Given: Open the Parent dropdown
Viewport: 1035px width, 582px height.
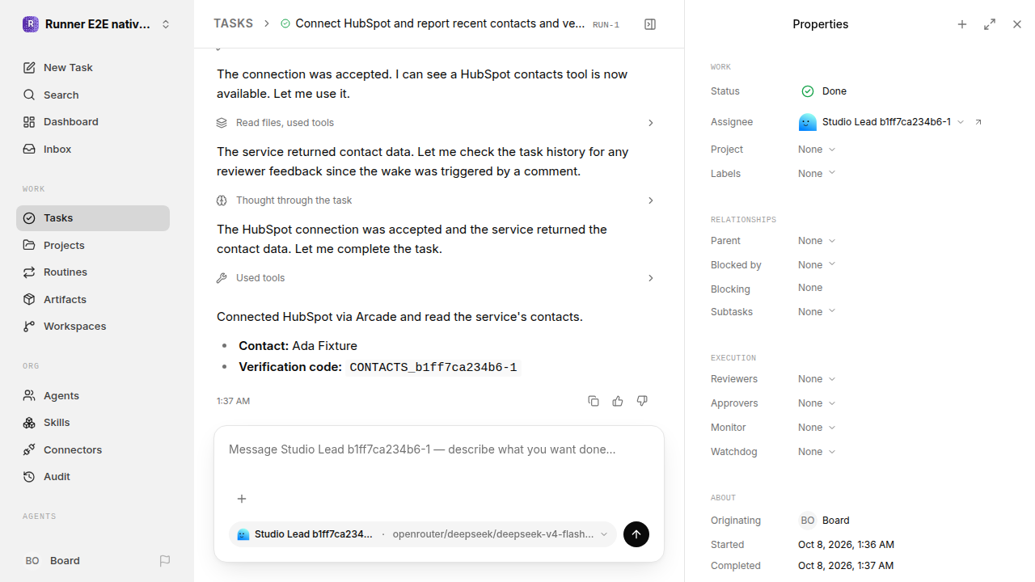Looking at the screenshot, I should (x=817, y=241).
